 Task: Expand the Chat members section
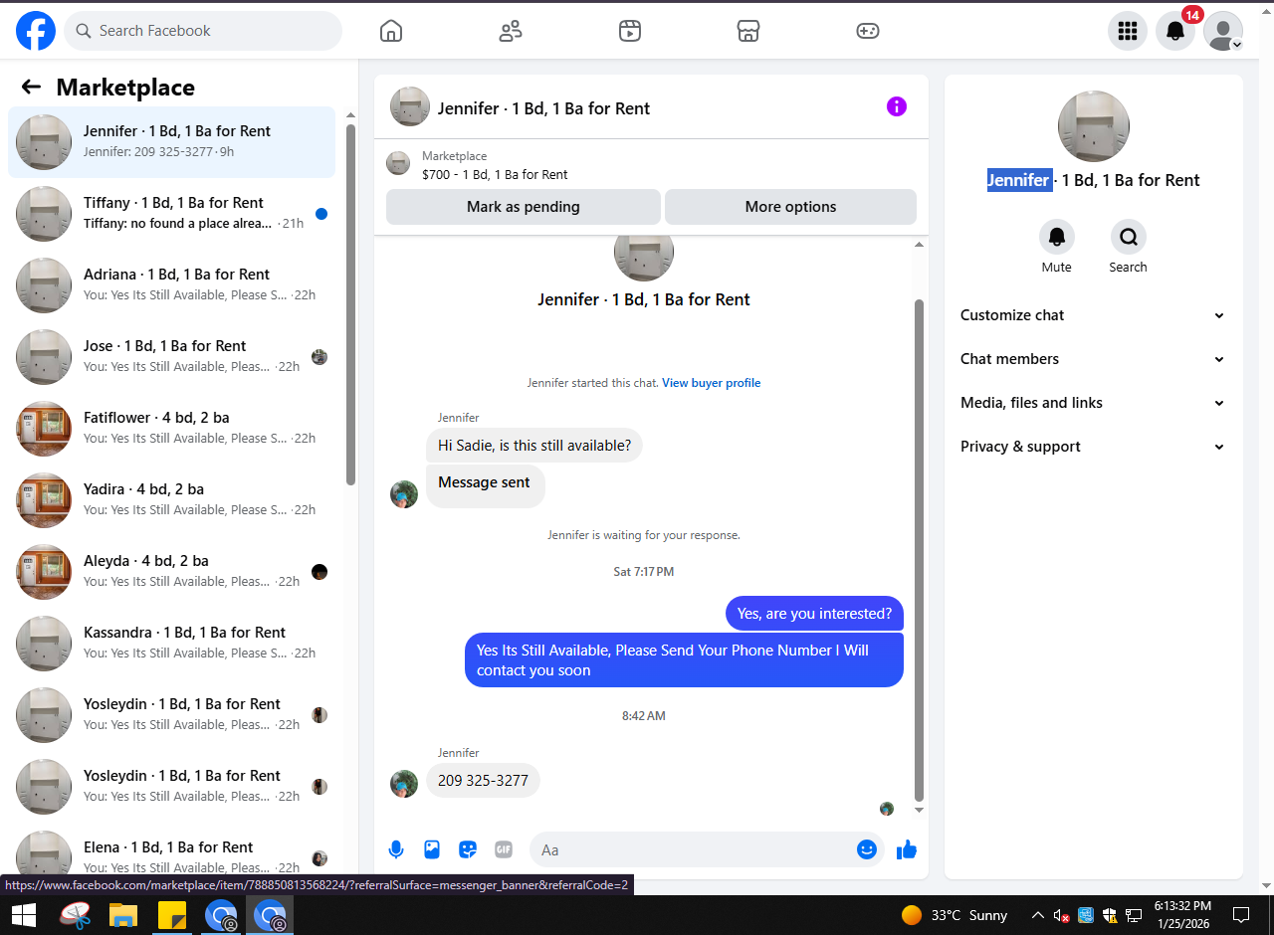tap(1093, 359)
